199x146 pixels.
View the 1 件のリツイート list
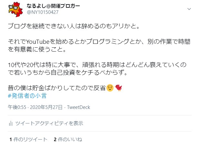28,139
